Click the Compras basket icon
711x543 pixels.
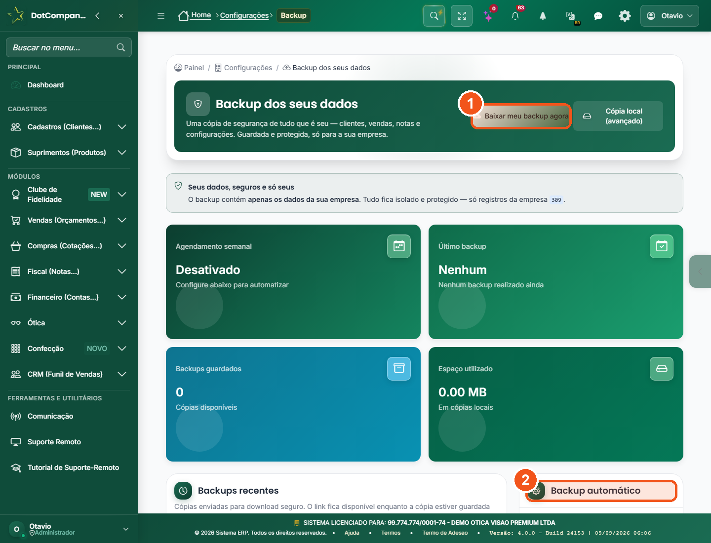tap(16, 246)
